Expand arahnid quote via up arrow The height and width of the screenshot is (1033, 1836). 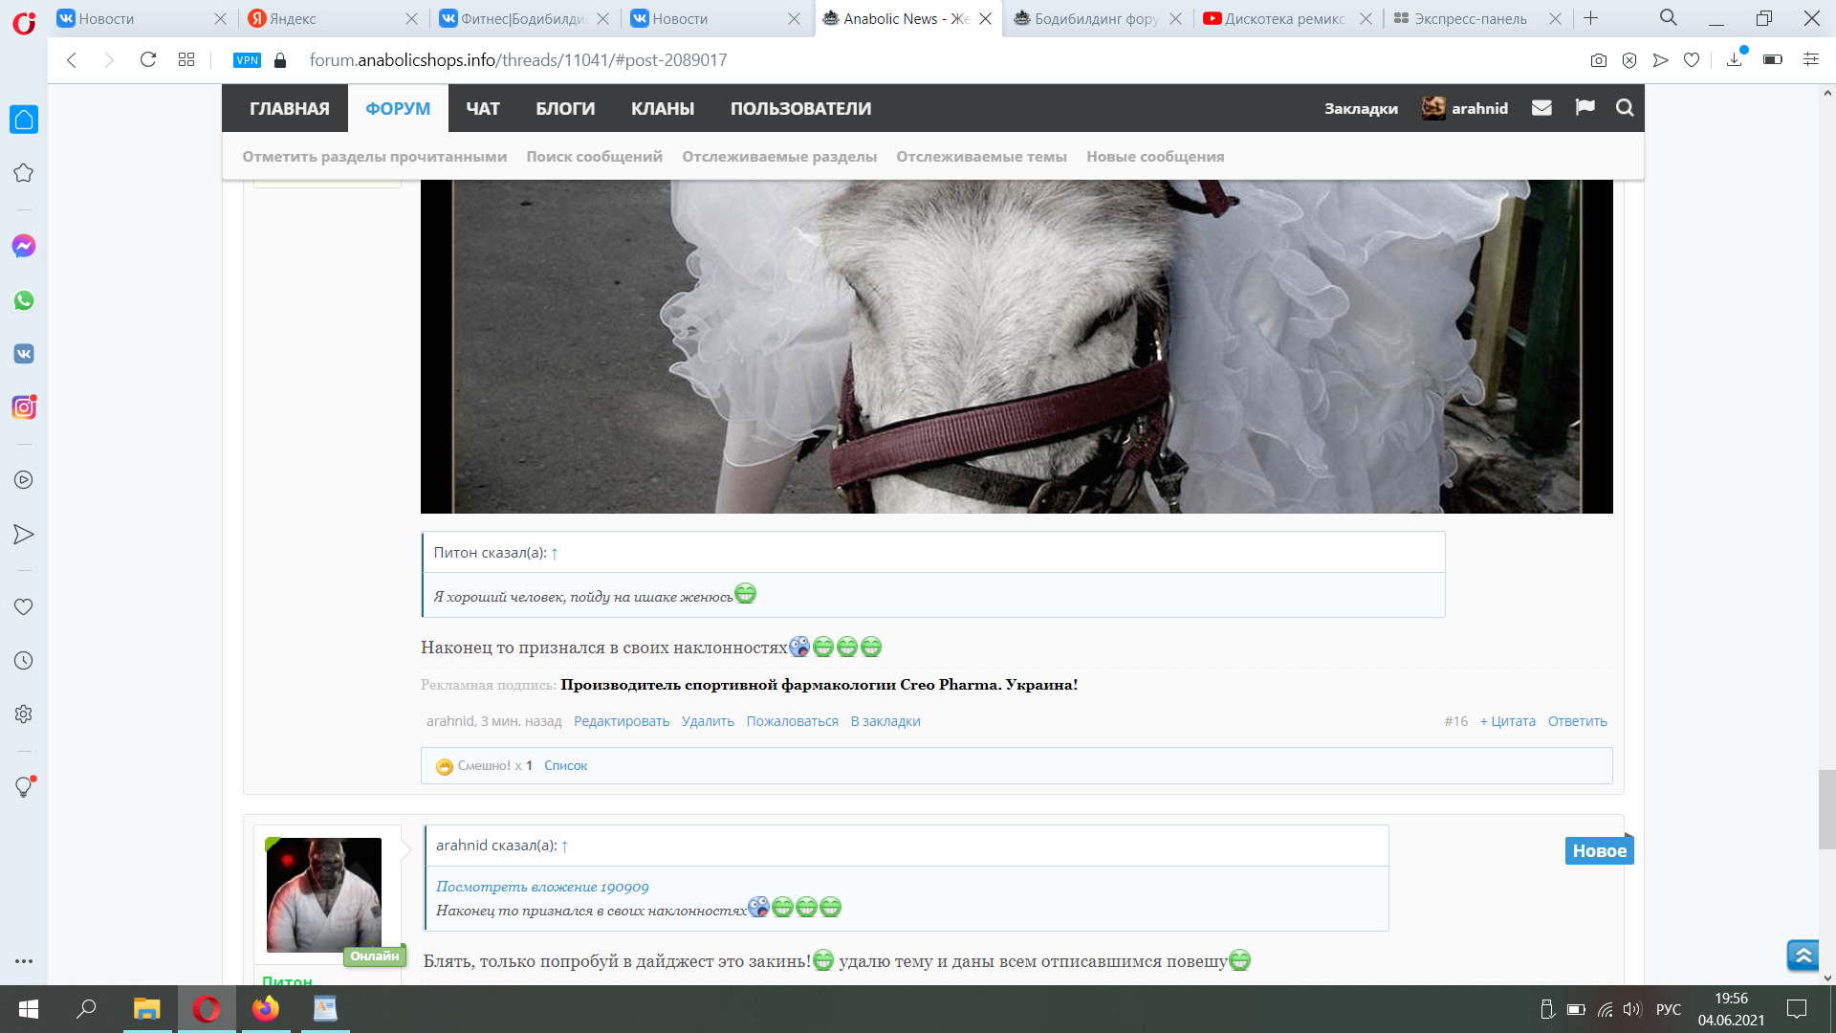(565, 846)
